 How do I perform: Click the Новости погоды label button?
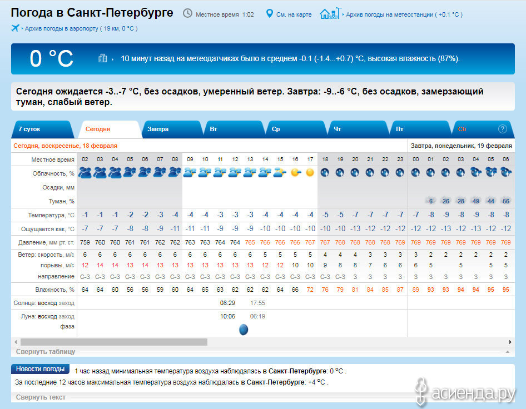[x=40, y=369]
